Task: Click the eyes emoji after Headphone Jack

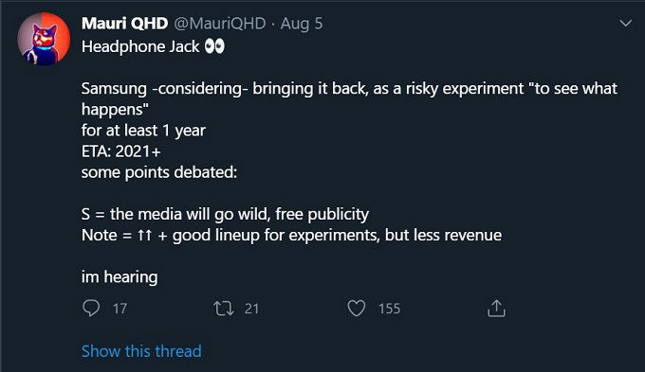Action: (214, 46)
